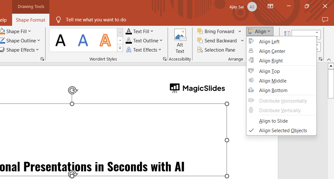Click the MagicSlides logo on slide

[x=197, y=88]
